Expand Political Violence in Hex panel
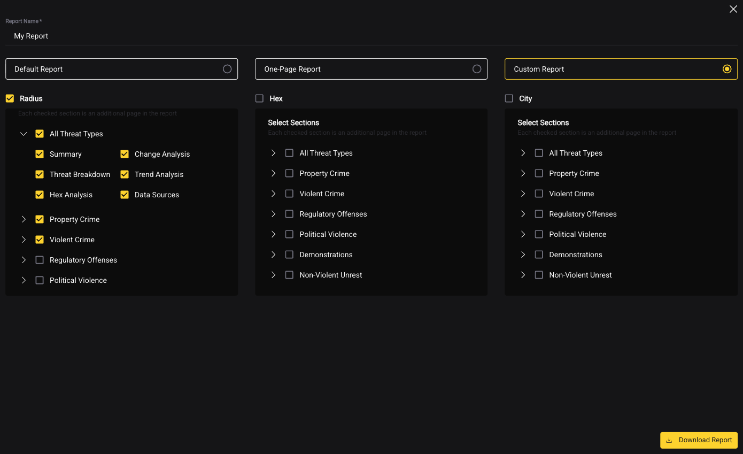743x454 pixels. pyautogui.click(x=273, y=234)
